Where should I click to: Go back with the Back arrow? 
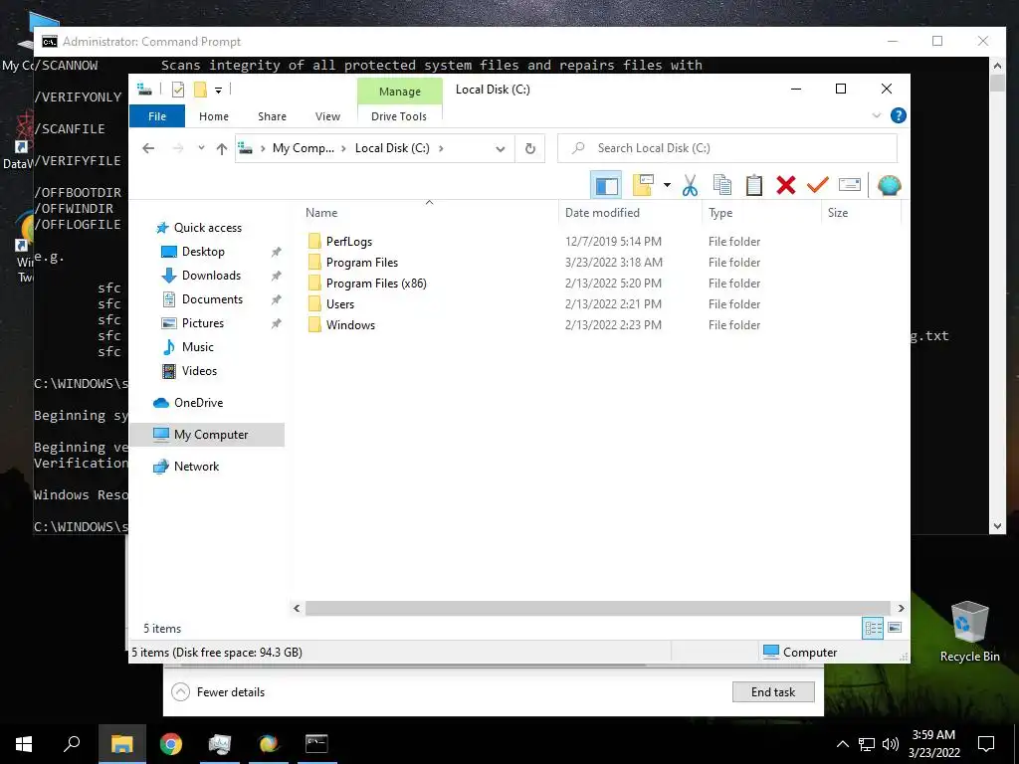(148, 149)
